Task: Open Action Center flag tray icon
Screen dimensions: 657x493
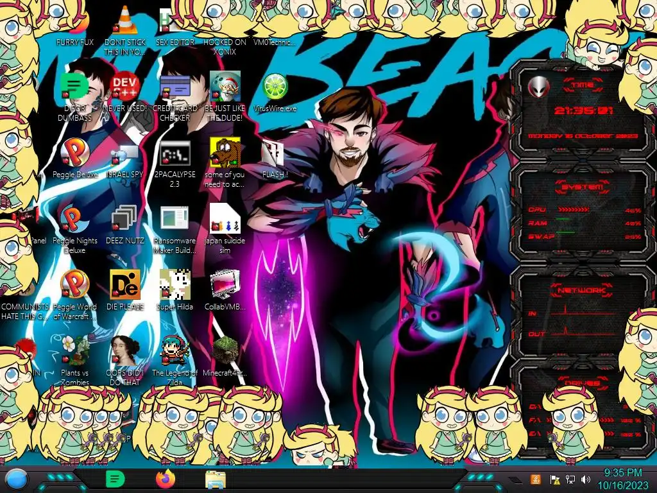Action: pos(554,479)
